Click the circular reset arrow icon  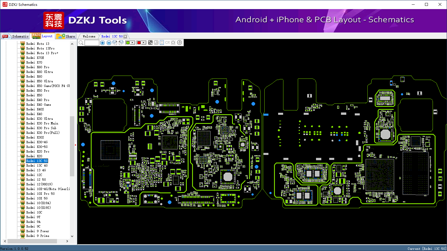click(x=179, y=42)
